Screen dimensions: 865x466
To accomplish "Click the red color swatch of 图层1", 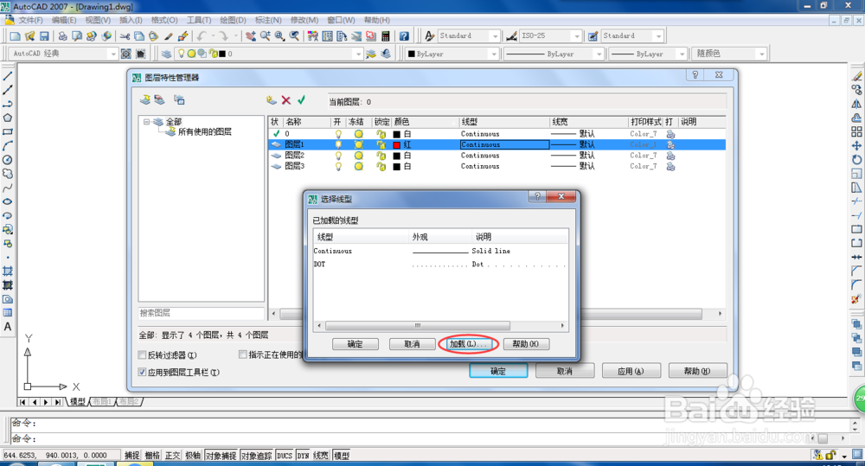I will click(x=397, y=145).
